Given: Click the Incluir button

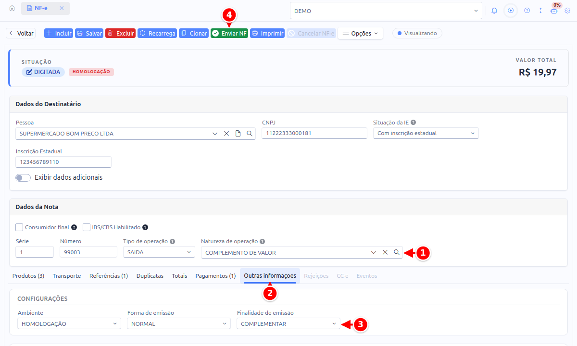Looking at the screenshot, I should click(59, 34).
